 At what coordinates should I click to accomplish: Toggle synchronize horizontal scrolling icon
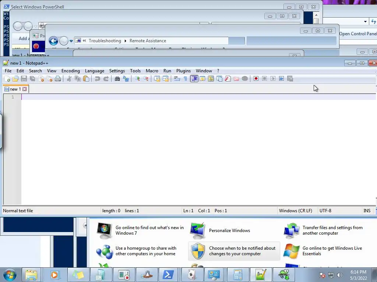pos(166,79)
